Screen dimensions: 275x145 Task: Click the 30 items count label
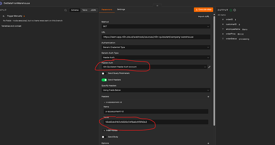coord(222,15)
